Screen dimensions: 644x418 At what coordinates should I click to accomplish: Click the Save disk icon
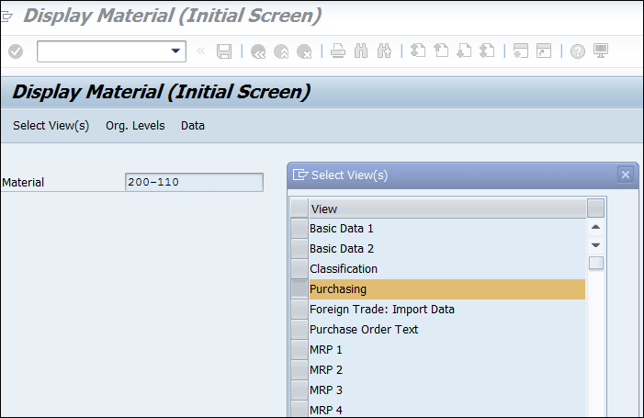[224, 51]
